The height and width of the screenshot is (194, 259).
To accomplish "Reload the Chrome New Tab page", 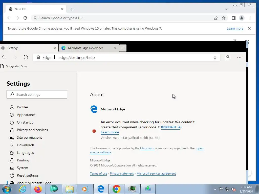I will coord(25,18).
